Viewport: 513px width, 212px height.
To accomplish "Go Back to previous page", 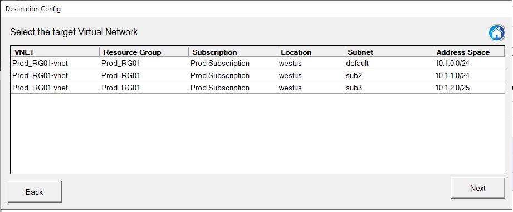I will coord(35,192).
